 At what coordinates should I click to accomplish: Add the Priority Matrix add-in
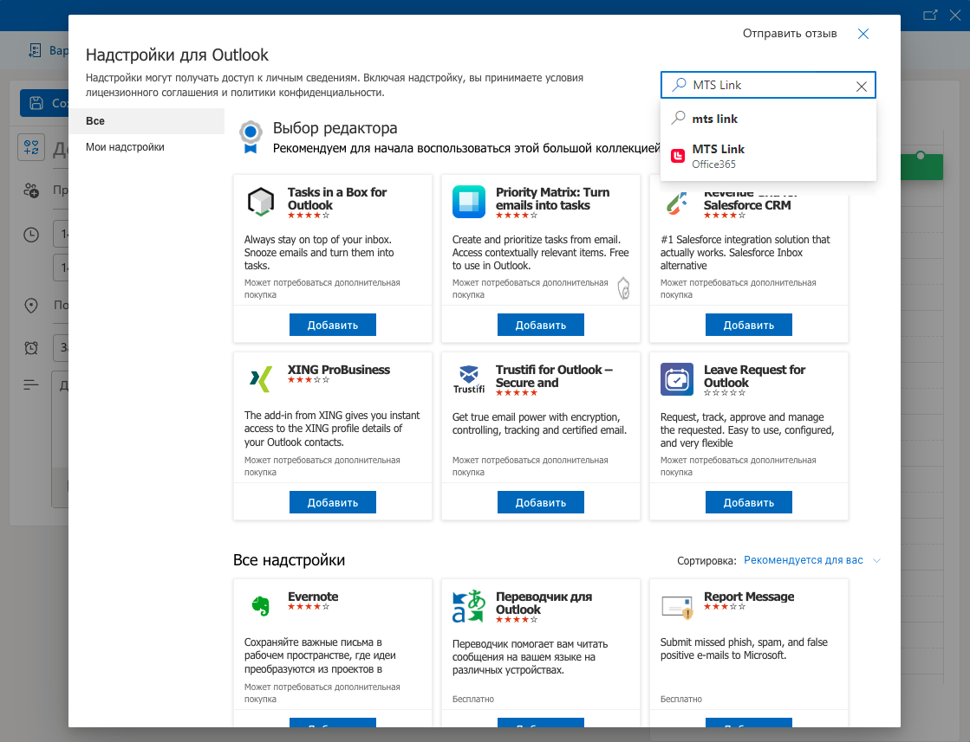(x=541, y=325)
